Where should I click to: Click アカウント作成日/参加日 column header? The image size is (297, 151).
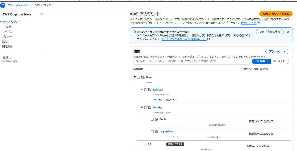[255, 69]
